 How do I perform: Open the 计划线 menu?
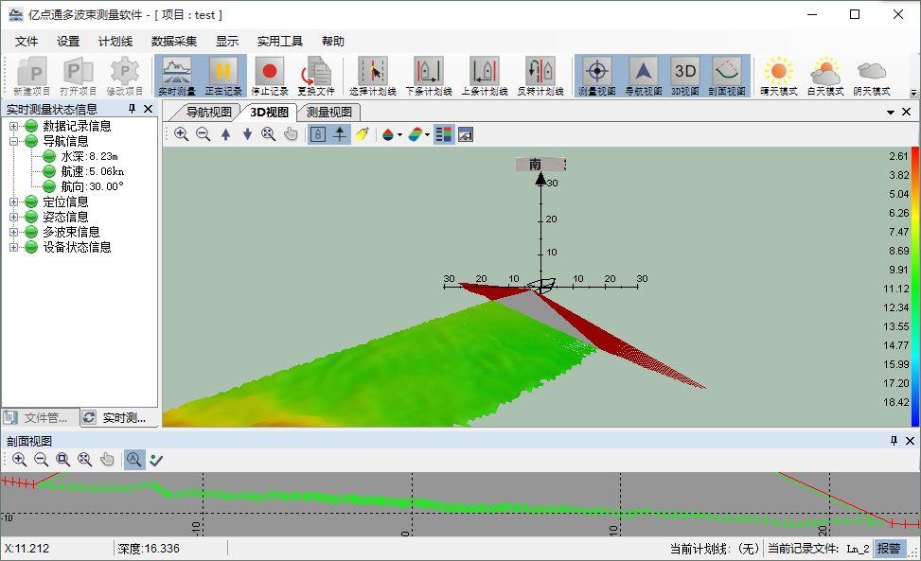(115, 41)
